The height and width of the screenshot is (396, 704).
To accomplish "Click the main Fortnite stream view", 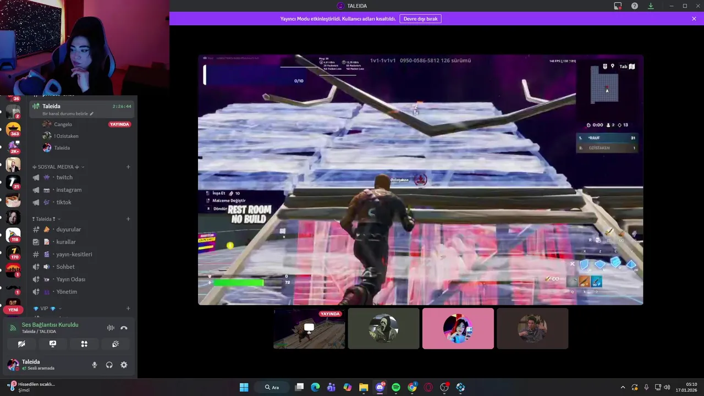I will (421, 180).
